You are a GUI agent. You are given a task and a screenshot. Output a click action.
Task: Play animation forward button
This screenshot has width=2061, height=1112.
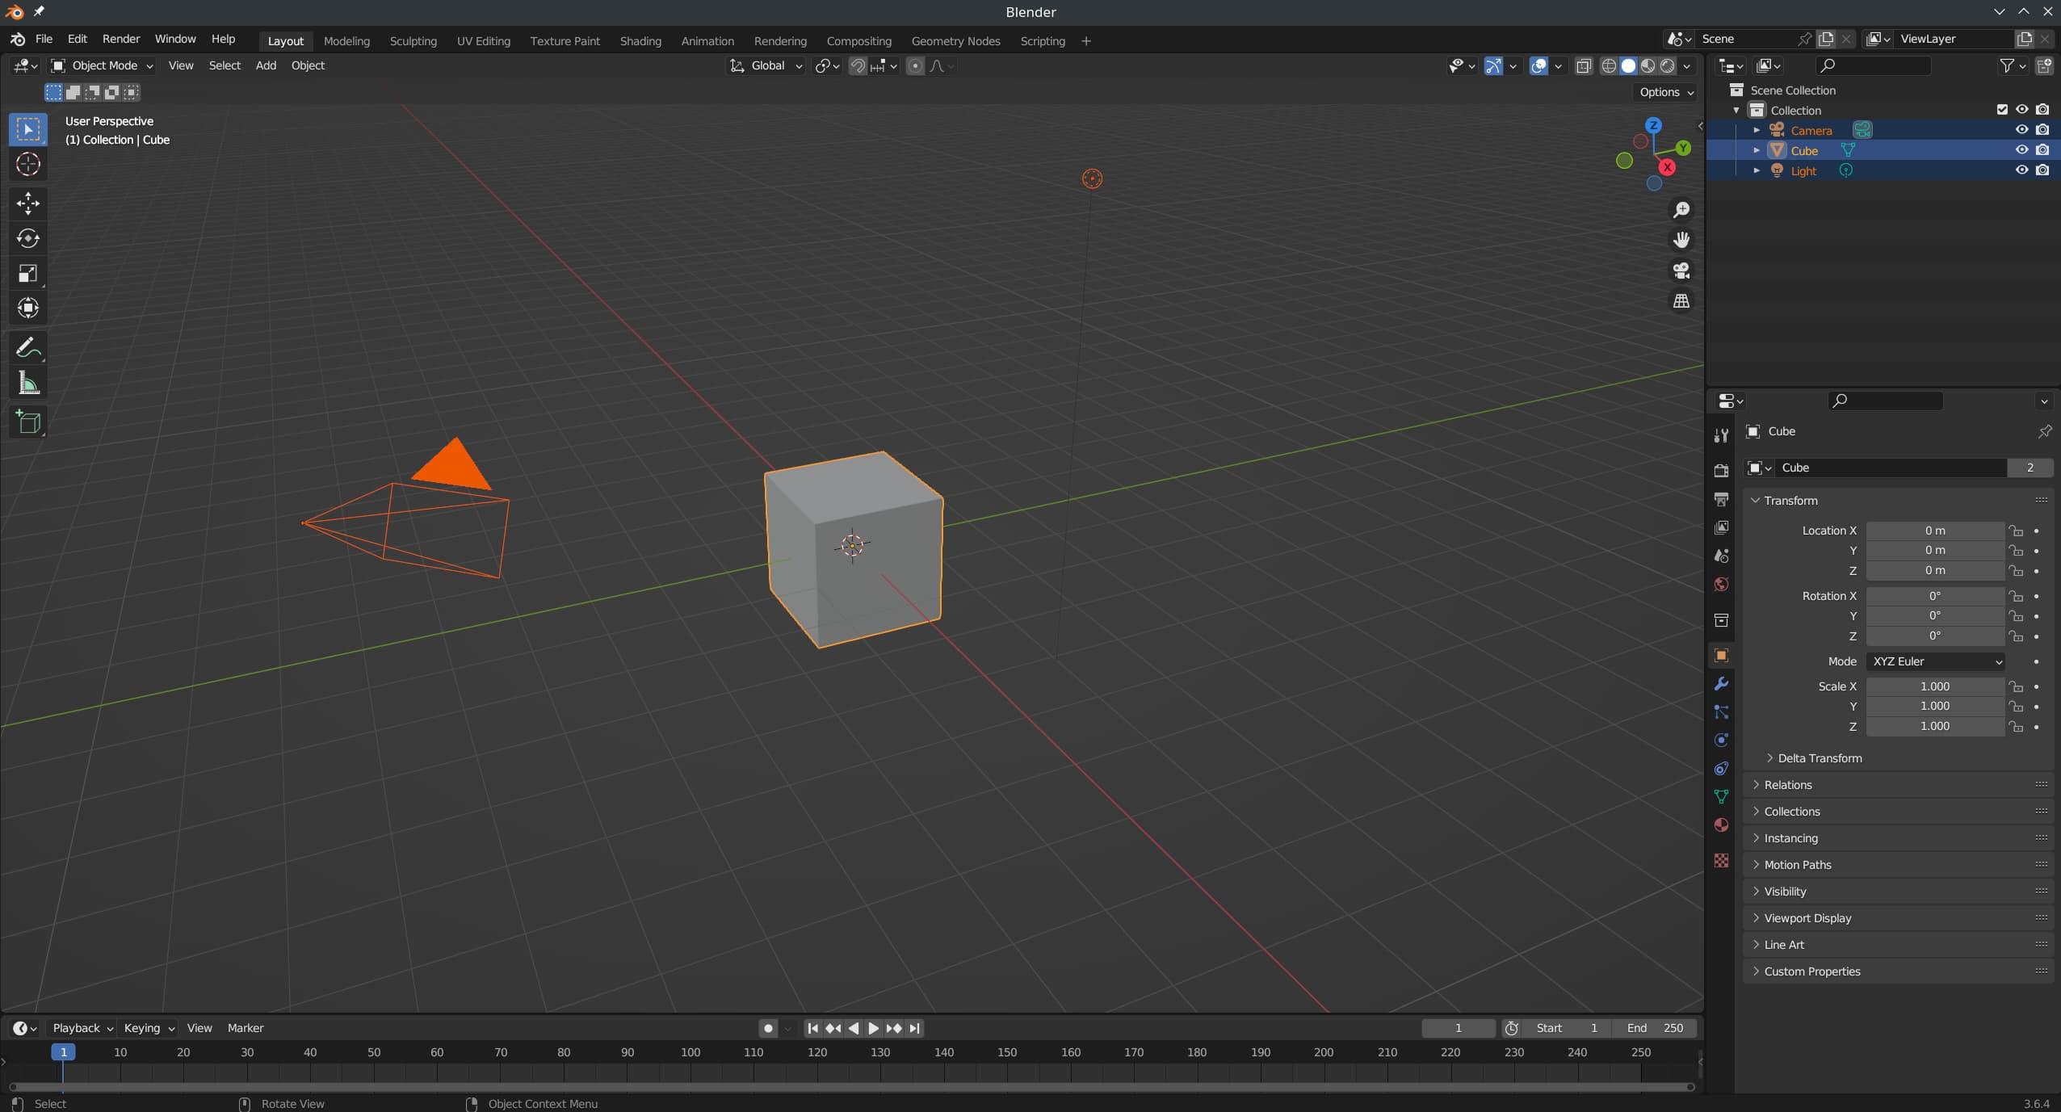coord(873,1028)
